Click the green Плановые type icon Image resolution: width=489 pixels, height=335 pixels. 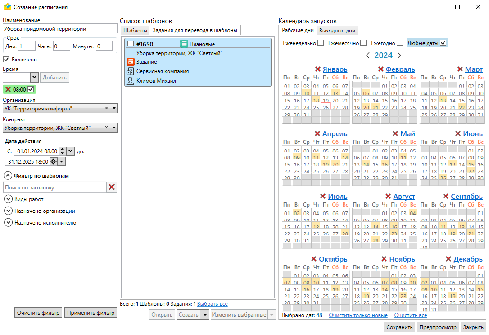coord(184,44)
